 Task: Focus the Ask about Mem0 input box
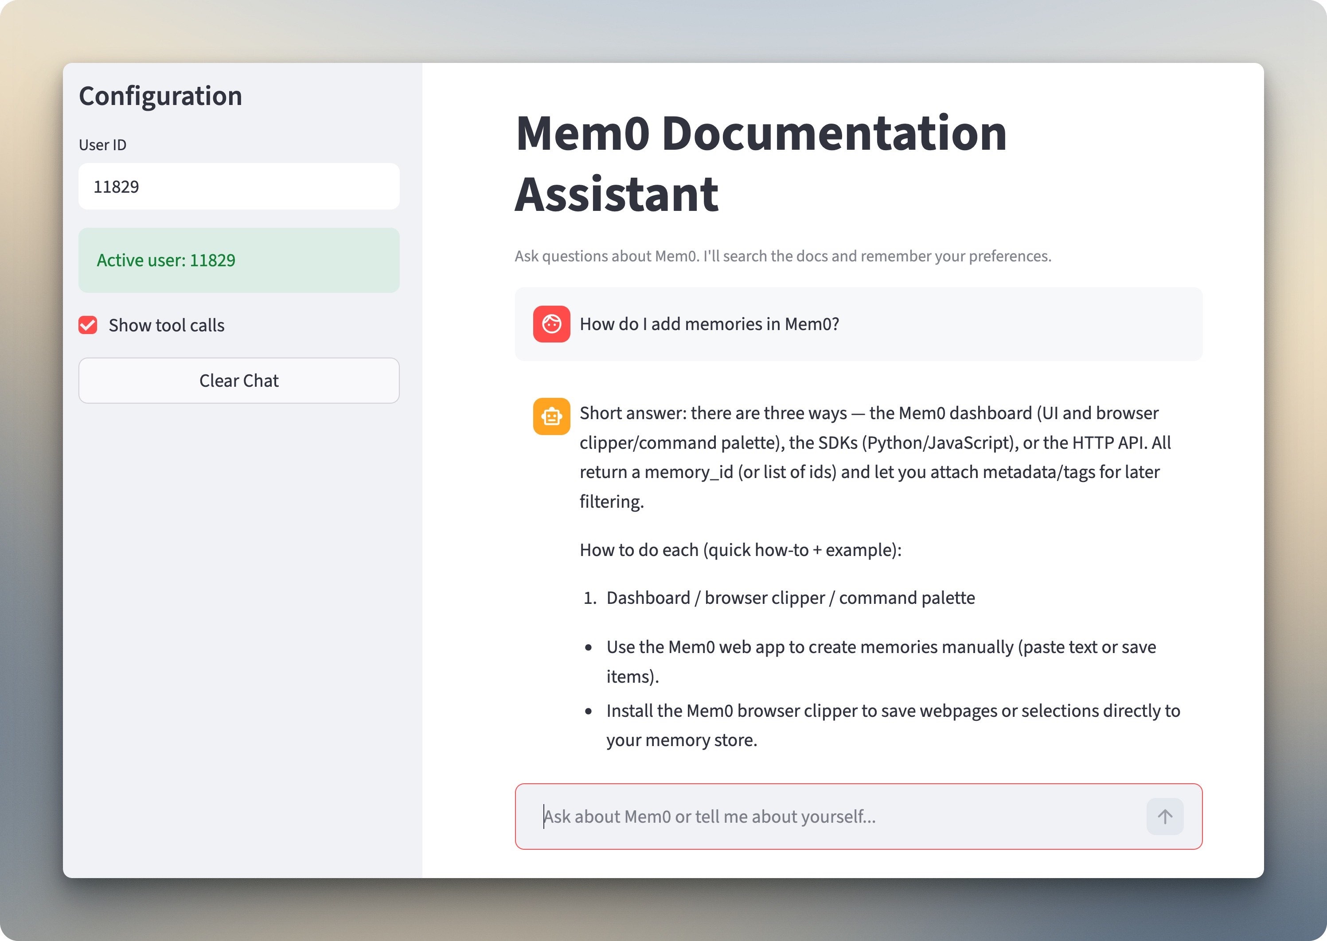click(x=812, y=817)
